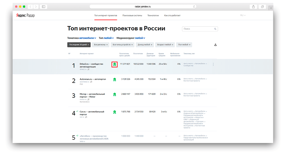Click the radar.yandex.ru address bar
Image resolution: width=286 pixels, height=157 pixels.
pos(143,7)
